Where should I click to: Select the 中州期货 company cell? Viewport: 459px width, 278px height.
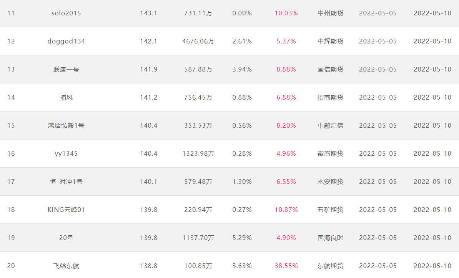pyautogui.click(x=331, y=13)
